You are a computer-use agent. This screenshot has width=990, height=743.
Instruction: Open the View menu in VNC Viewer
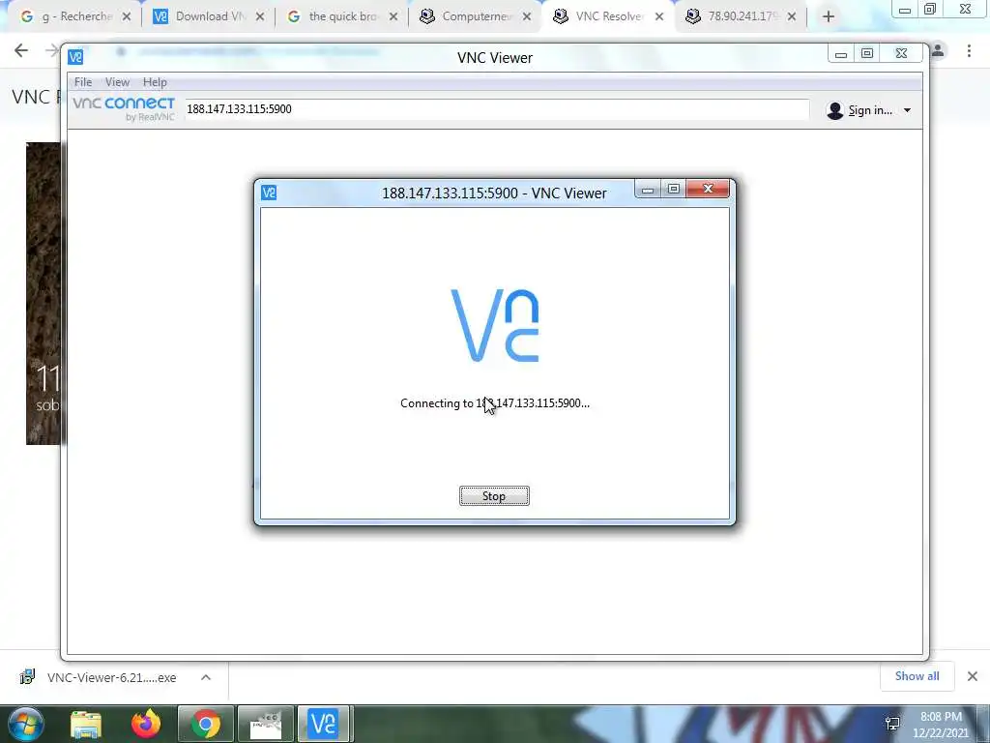pyautogui.click(x=117, y=82)
